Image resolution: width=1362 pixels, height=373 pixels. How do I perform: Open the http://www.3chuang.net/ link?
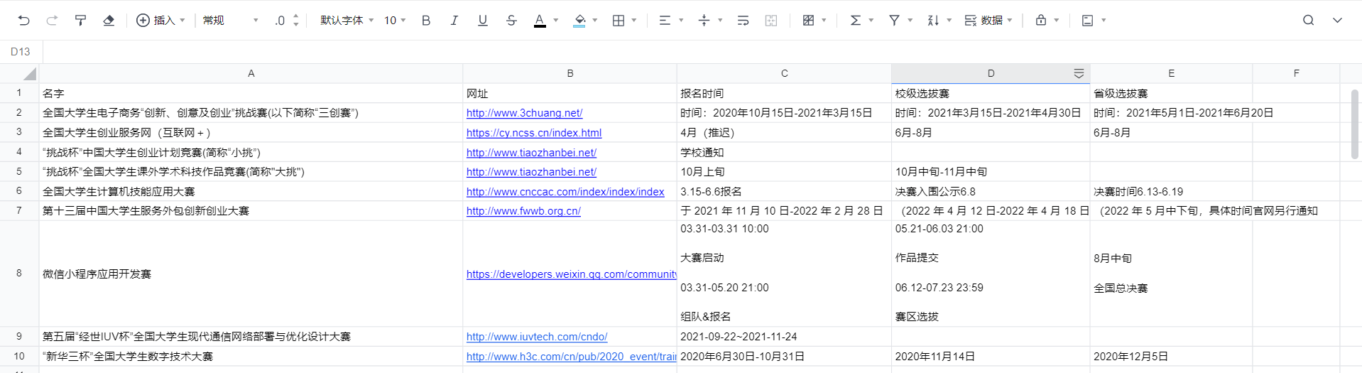coord(524,113)
